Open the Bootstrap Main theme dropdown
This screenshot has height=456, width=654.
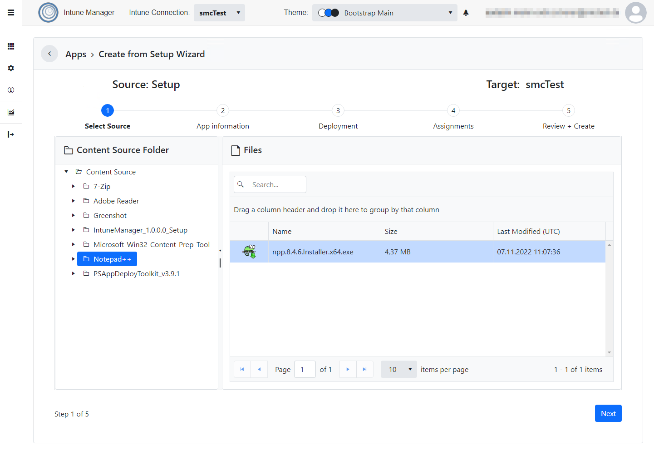coord(385,13)
